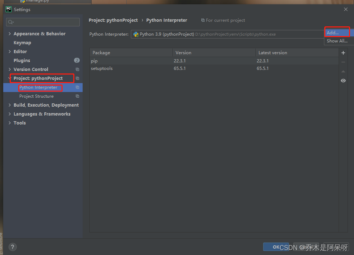Close the Settings dialog
The height and width of the screenshot is (255, 354).
coord(346,9)
